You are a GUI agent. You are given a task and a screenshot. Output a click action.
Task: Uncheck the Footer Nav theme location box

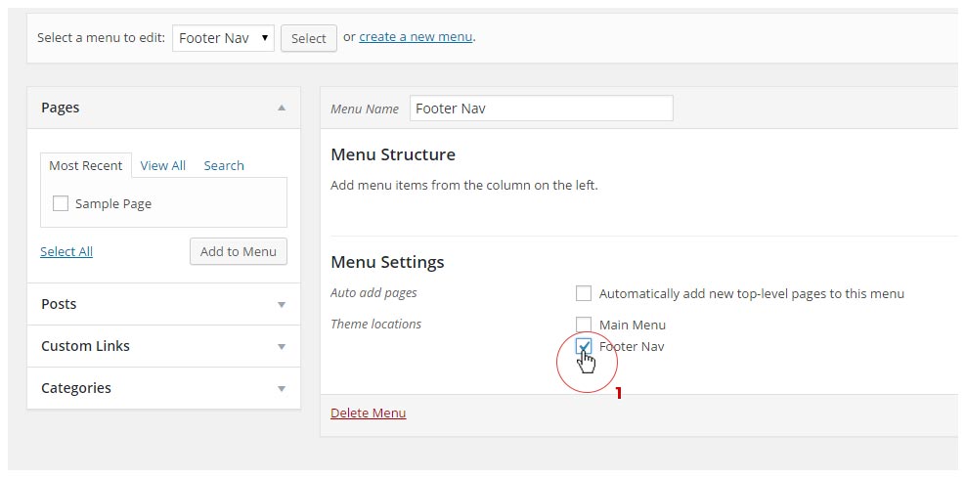[584, 346]
